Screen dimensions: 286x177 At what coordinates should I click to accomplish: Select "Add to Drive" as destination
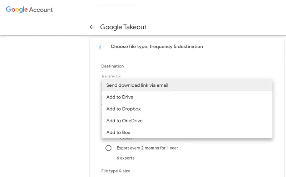(x=120, y=97)
